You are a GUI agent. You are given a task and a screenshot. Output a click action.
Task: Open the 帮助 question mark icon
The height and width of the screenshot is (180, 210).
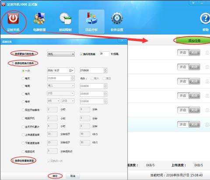pyautogui.click(x=205, y=18)
